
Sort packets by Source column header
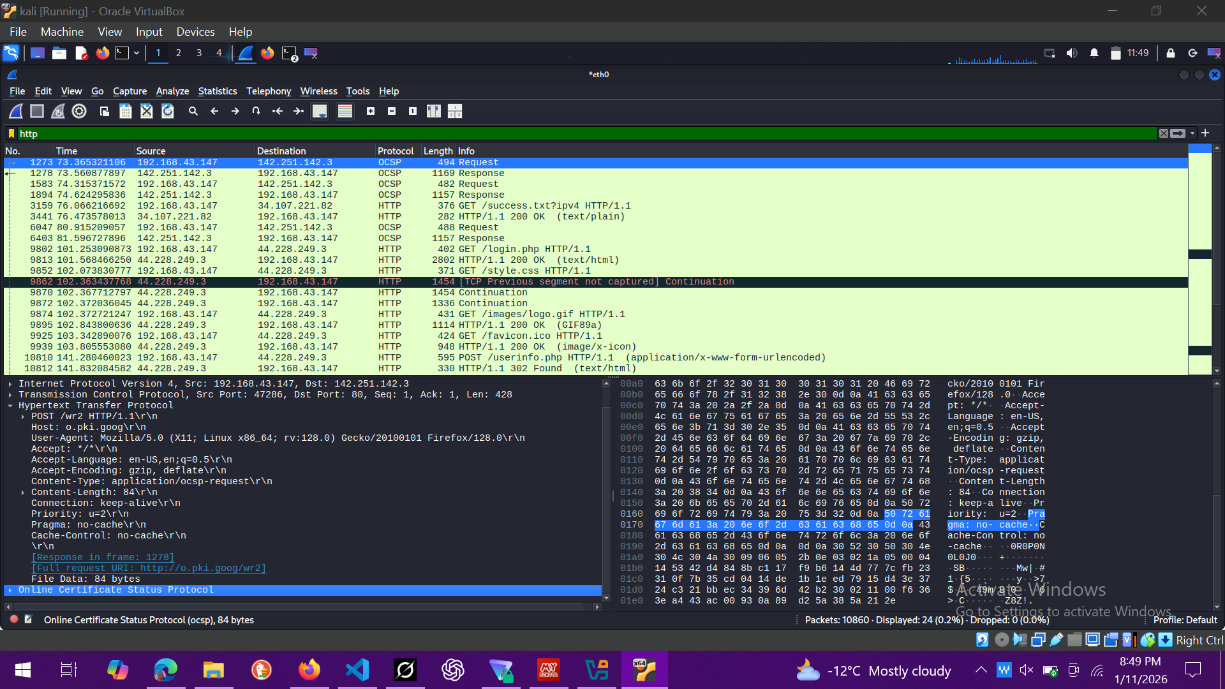[194, 151]
